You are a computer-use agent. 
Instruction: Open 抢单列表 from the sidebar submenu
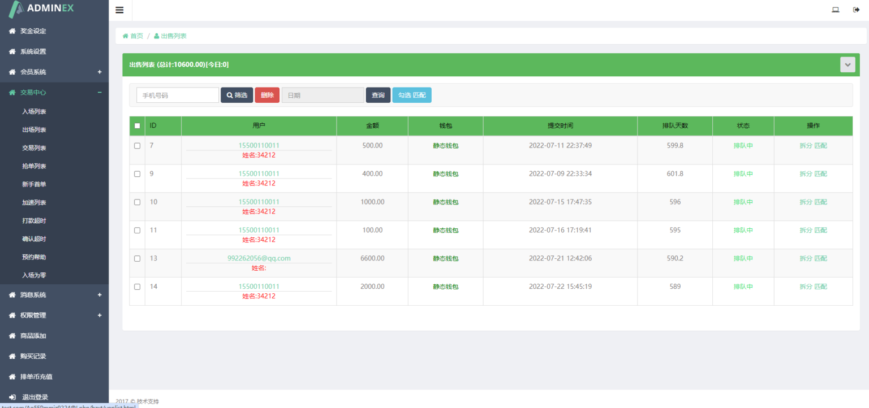click(x=34, y=166)
